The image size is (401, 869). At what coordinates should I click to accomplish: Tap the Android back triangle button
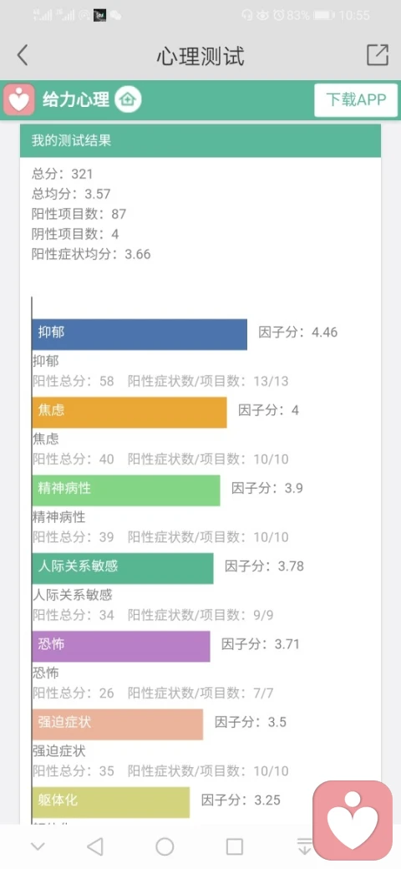(95, 846)
